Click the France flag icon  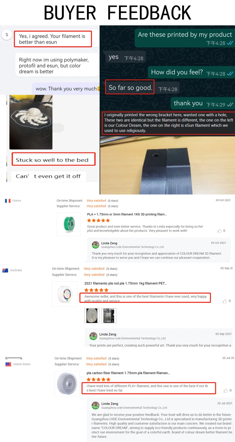coord(8,201)
